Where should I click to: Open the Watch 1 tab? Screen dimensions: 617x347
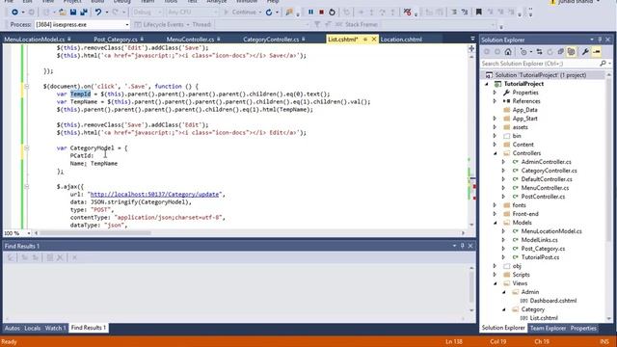coord(56,328)
